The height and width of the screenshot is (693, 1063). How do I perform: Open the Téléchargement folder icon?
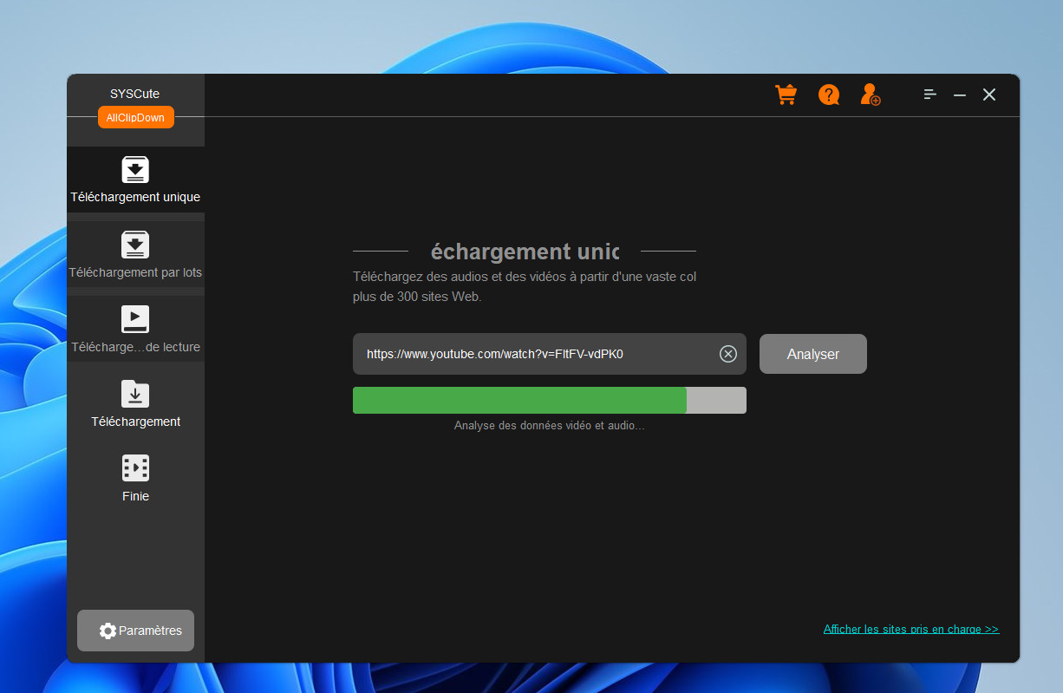(x=135, y=394)
